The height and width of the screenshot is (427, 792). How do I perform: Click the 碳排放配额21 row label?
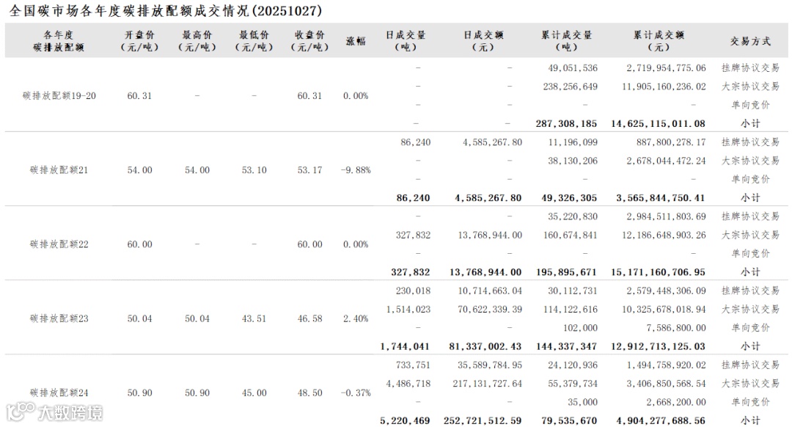59,169
